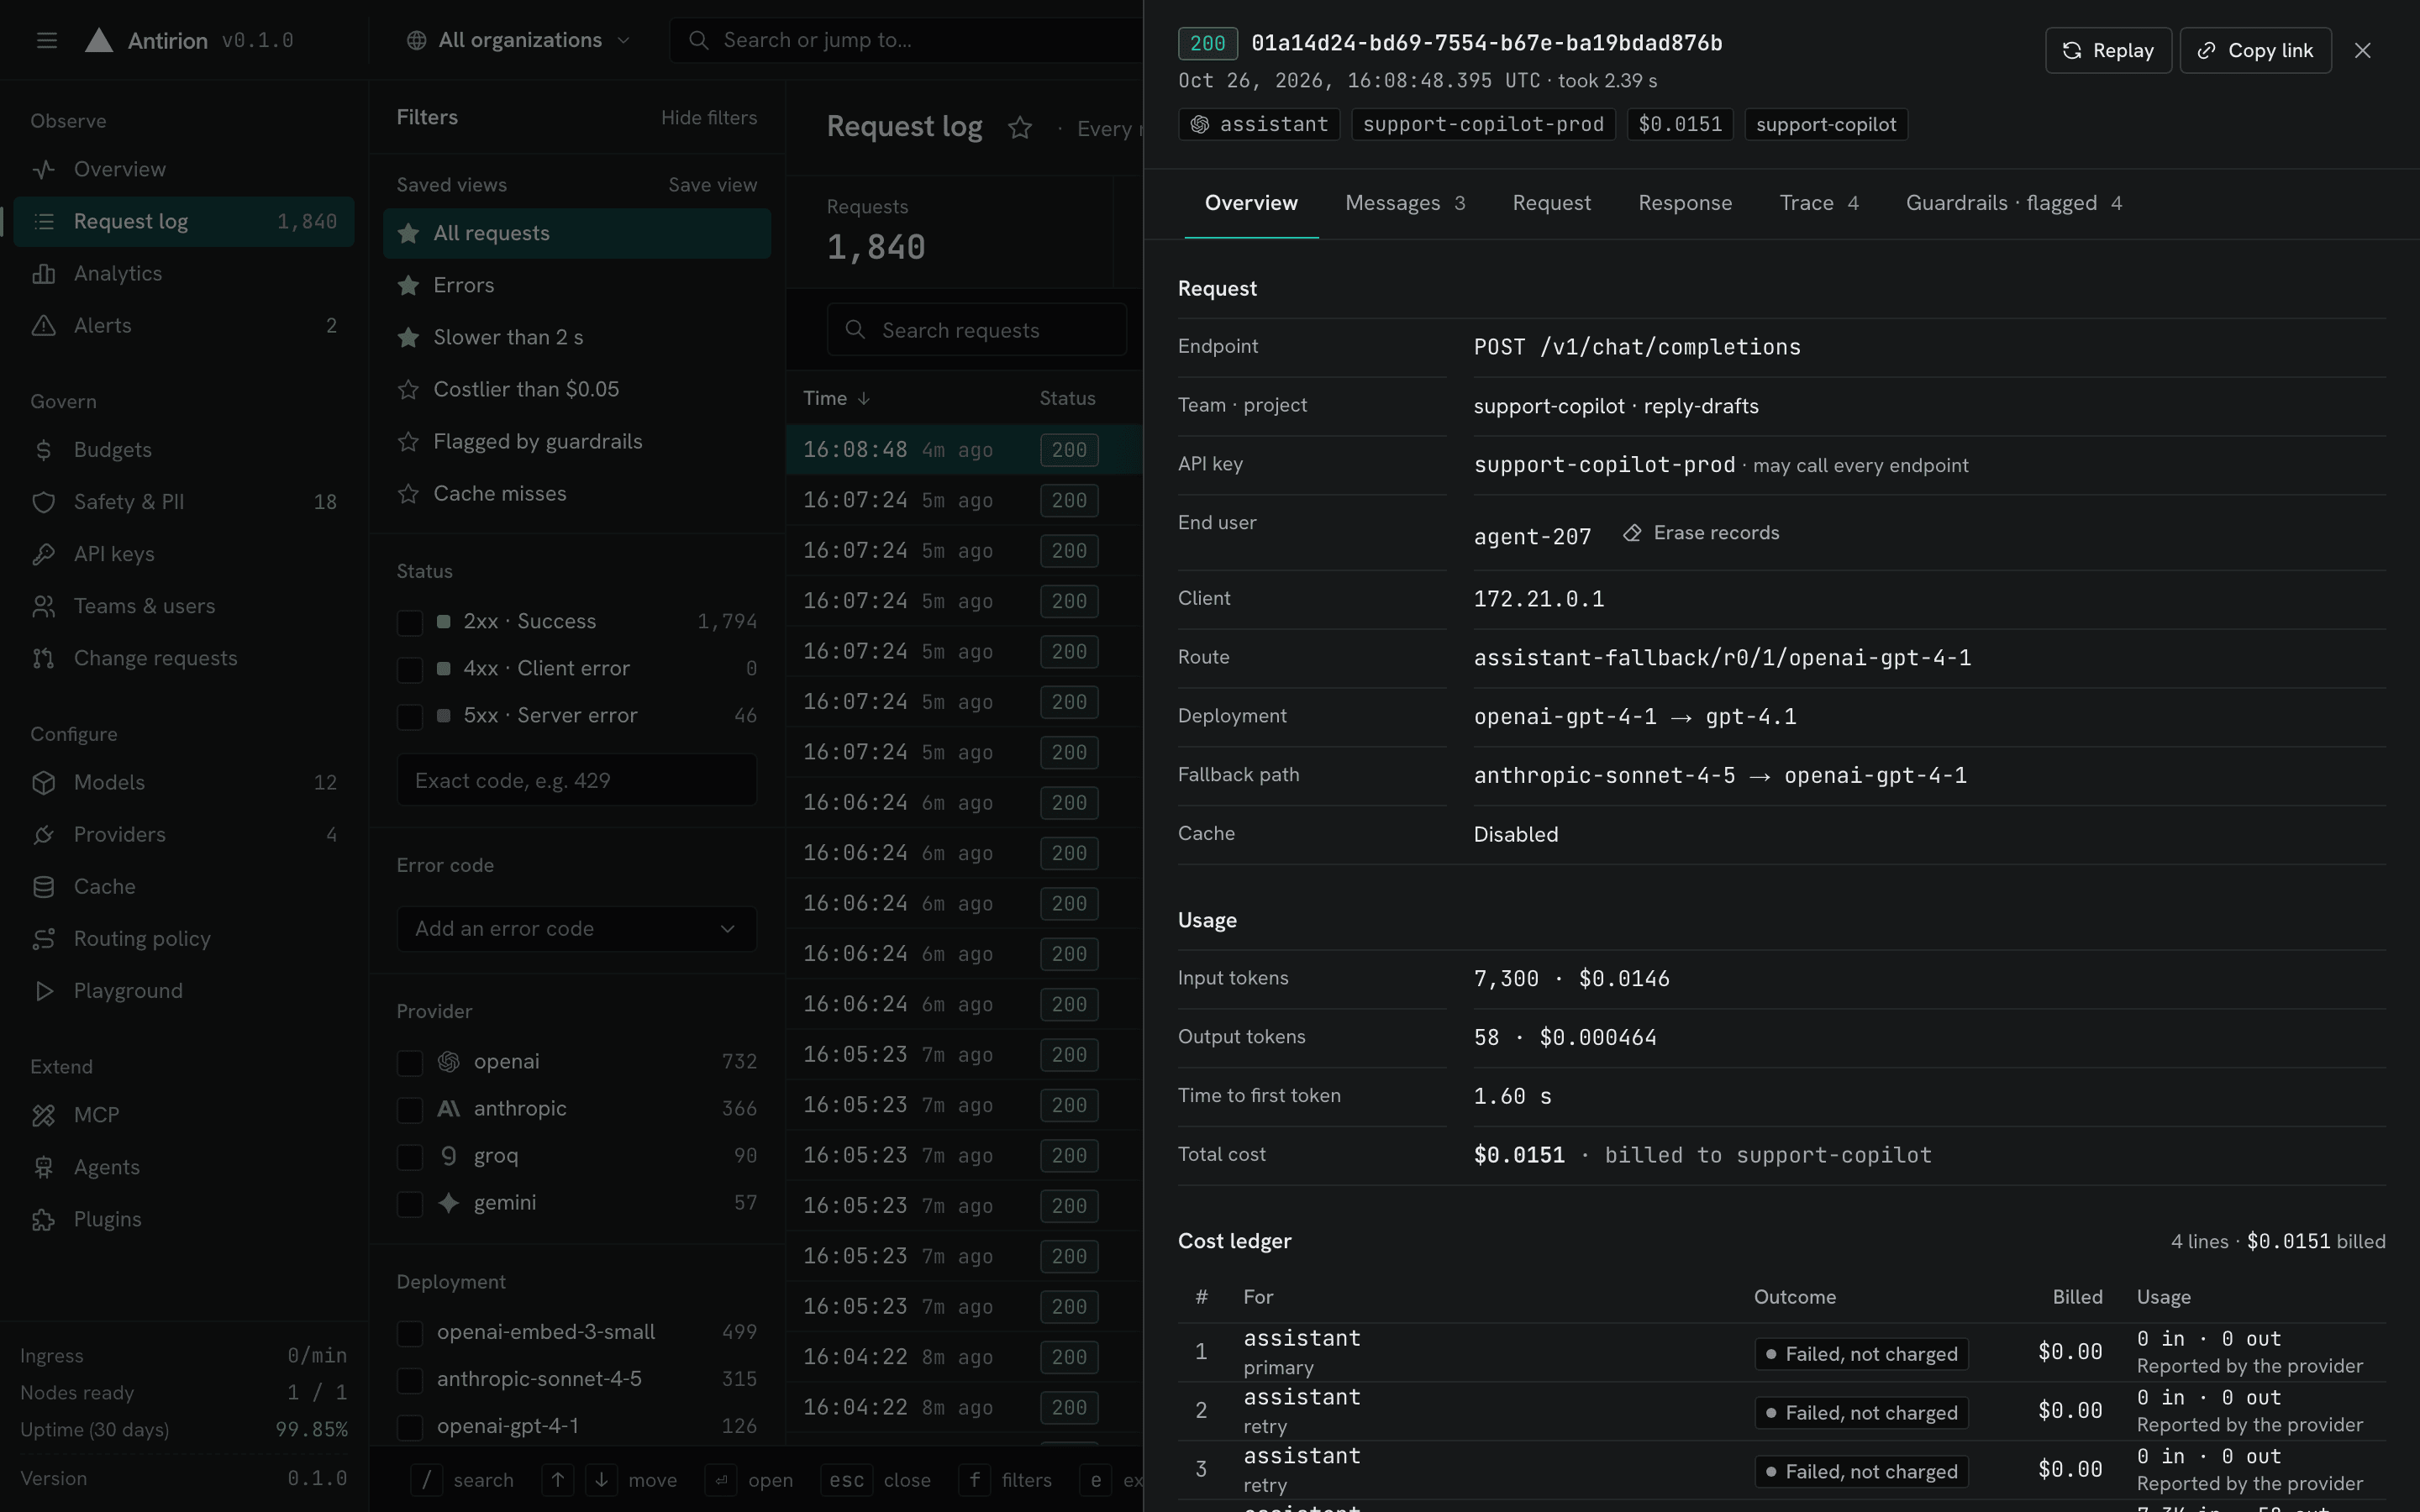
Task: Switch to the Response tab
Action: (x=1685, y=203)
